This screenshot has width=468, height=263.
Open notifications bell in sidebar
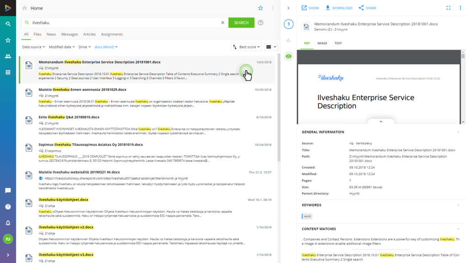click(x=8, y=223)
